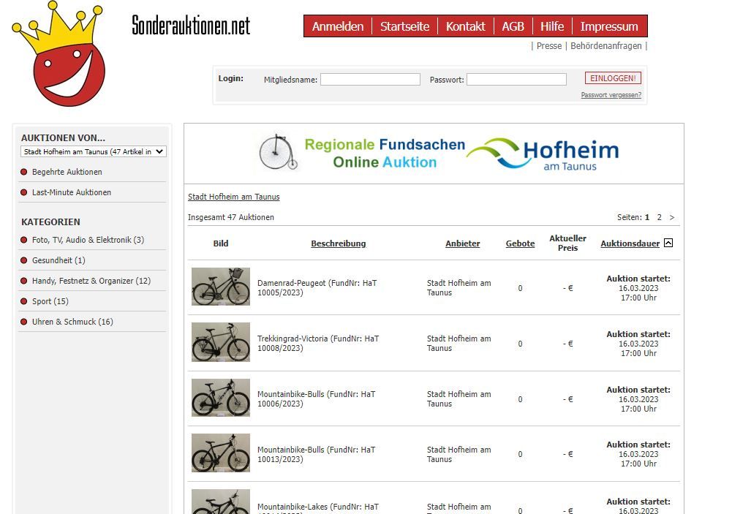
Task: Sort the list by Beschreibung column
Action: click(x=338, y=243)
